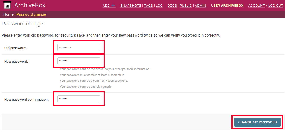
Task: Open the DOCS link
Action: pos(172,6)
